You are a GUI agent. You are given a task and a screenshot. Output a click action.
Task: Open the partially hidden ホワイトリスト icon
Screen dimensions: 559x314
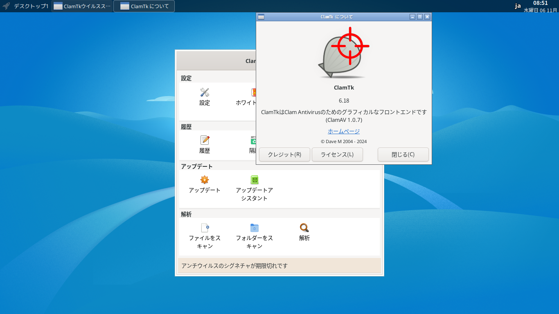click(253, 92)
